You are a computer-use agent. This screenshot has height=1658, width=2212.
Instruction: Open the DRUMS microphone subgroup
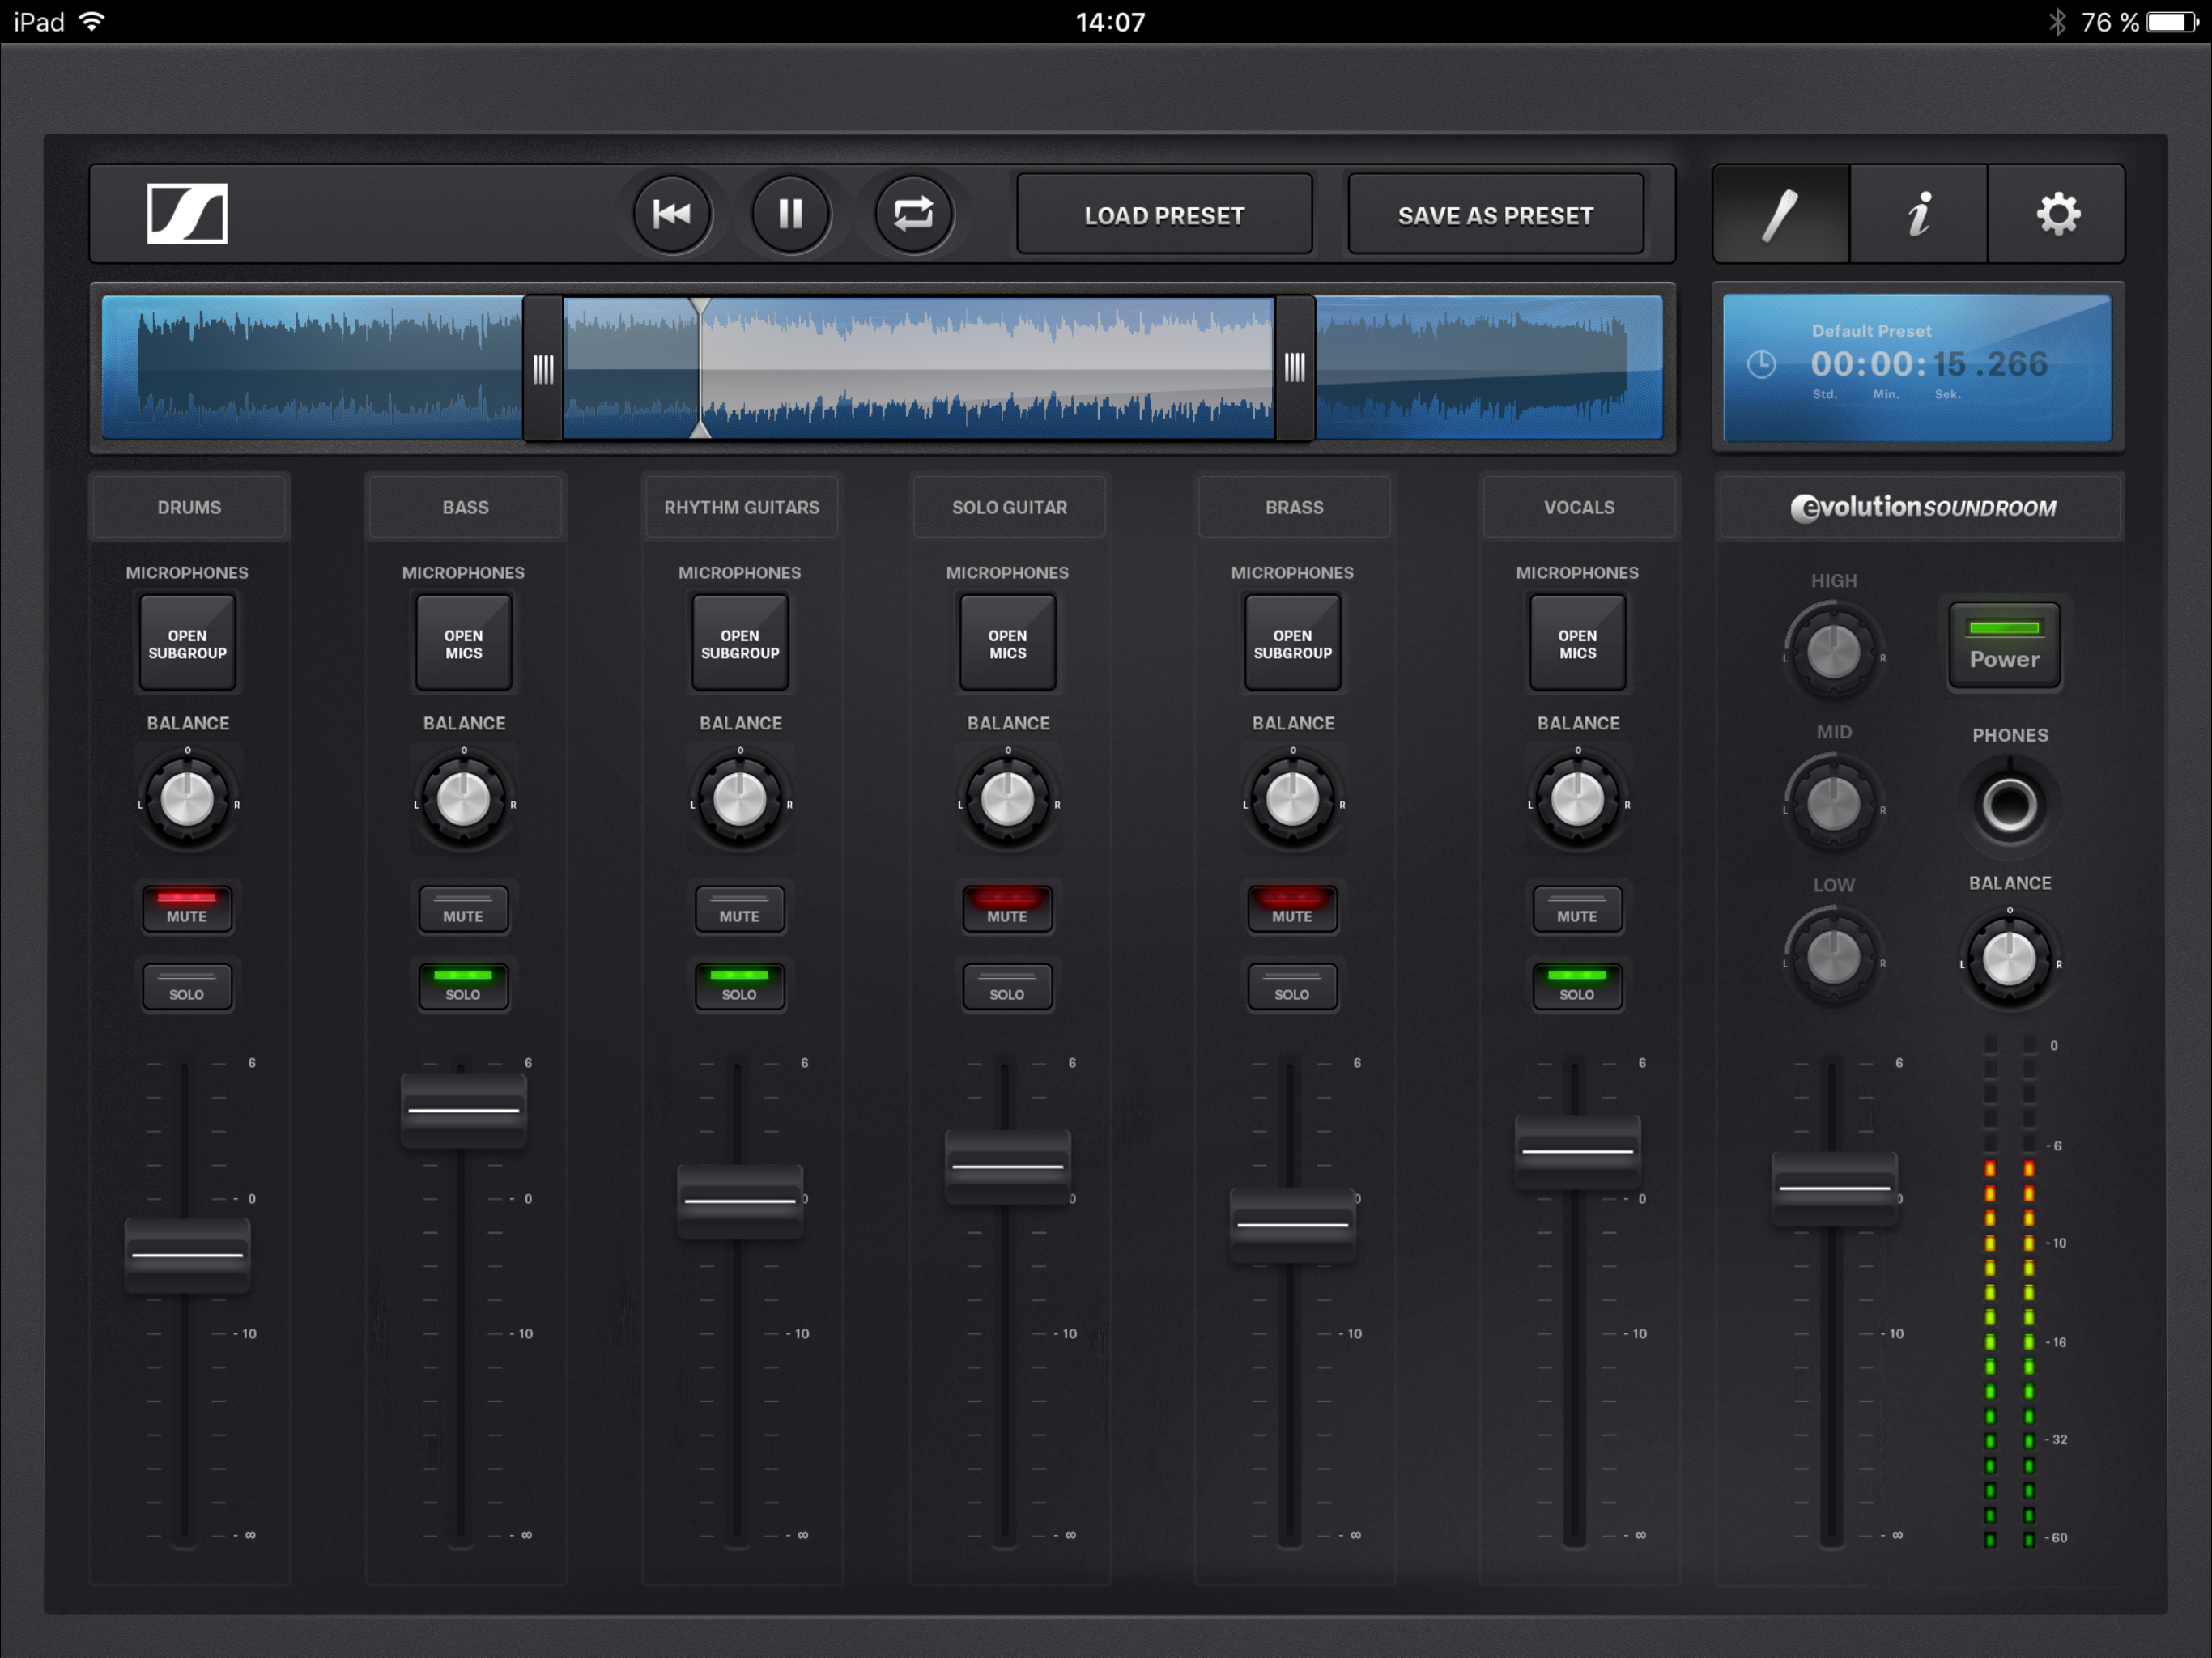[x=187, y=643]
